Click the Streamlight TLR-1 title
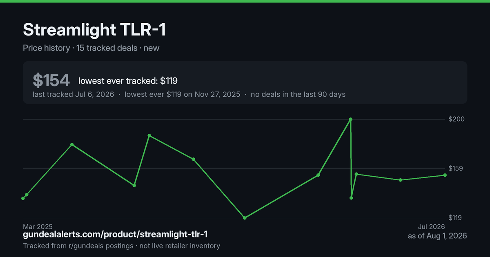Image resolution: width=490 pixels, height=257 pixels. 94,30
